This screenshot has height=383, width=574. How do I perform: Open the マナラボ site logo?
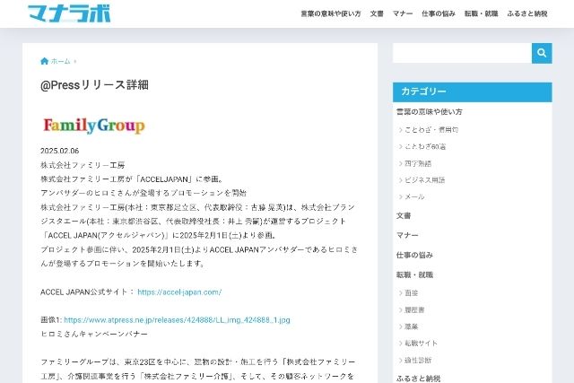pyautogui.click(x=69, y=13)
